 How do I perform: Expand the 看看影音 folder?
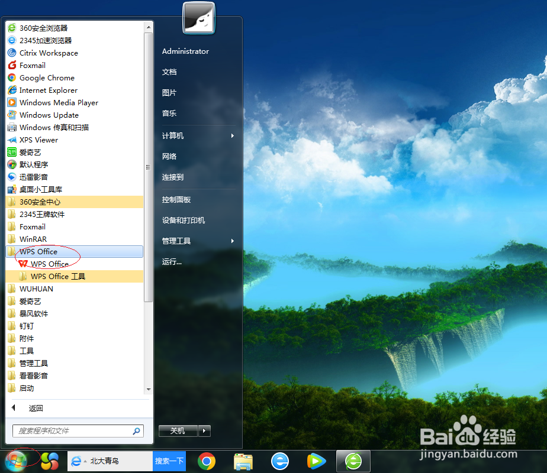pos(75,376)
